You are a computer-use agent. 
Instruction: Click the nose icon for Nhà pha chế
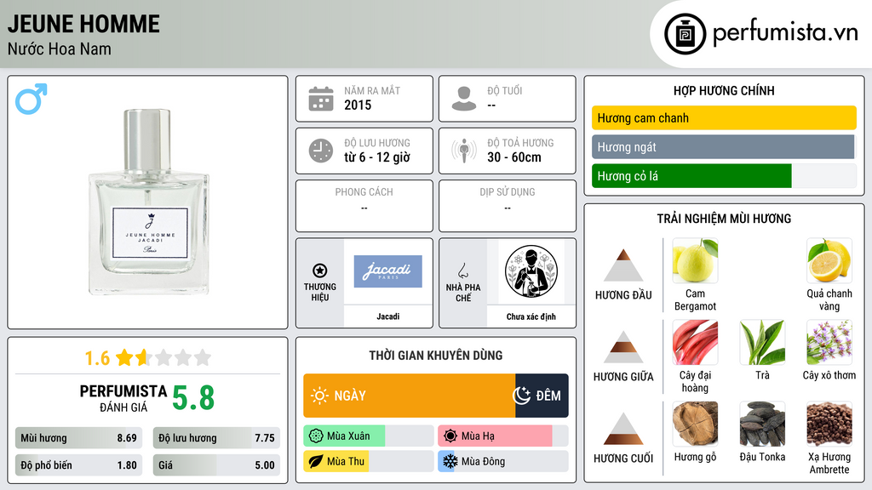(x=463, y=271)
